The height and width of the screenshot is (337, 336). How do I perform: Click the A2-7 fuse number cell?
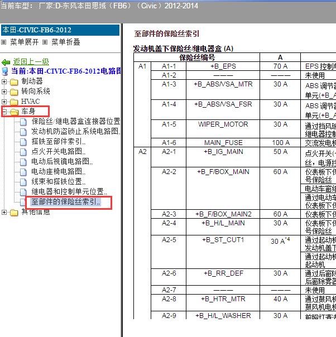(169, 290)
